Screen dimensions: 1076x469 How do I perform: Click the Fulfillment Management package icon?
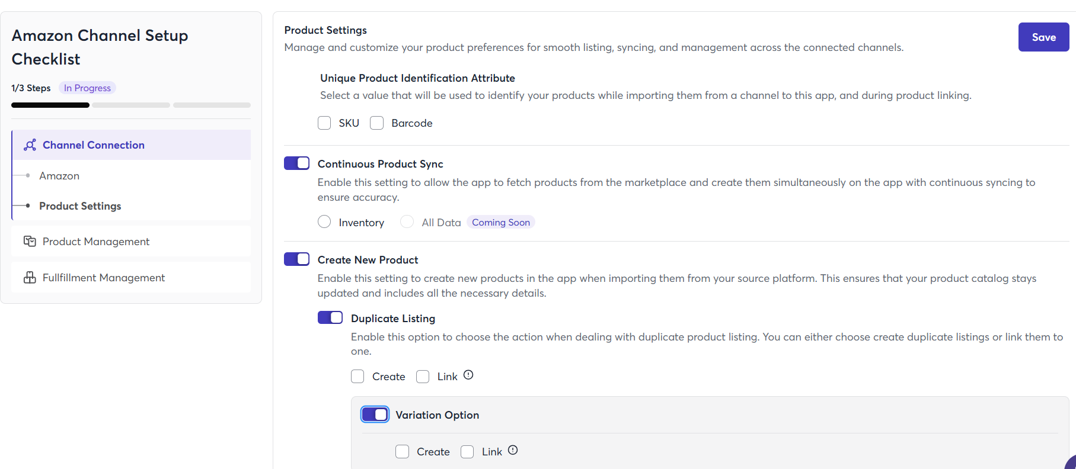coord(30,278)
